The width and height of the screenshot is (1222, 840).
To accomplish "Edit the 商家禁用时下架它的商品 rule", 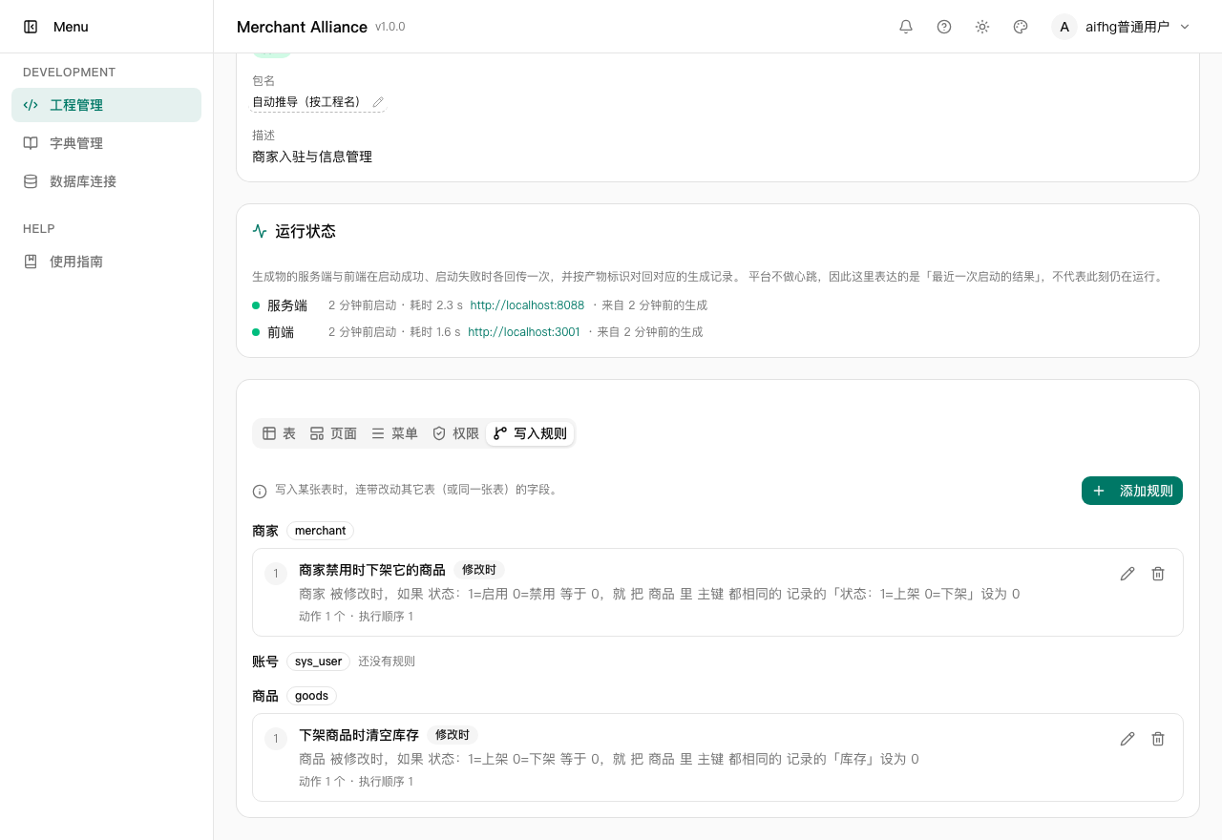I will pos(1127,574).
